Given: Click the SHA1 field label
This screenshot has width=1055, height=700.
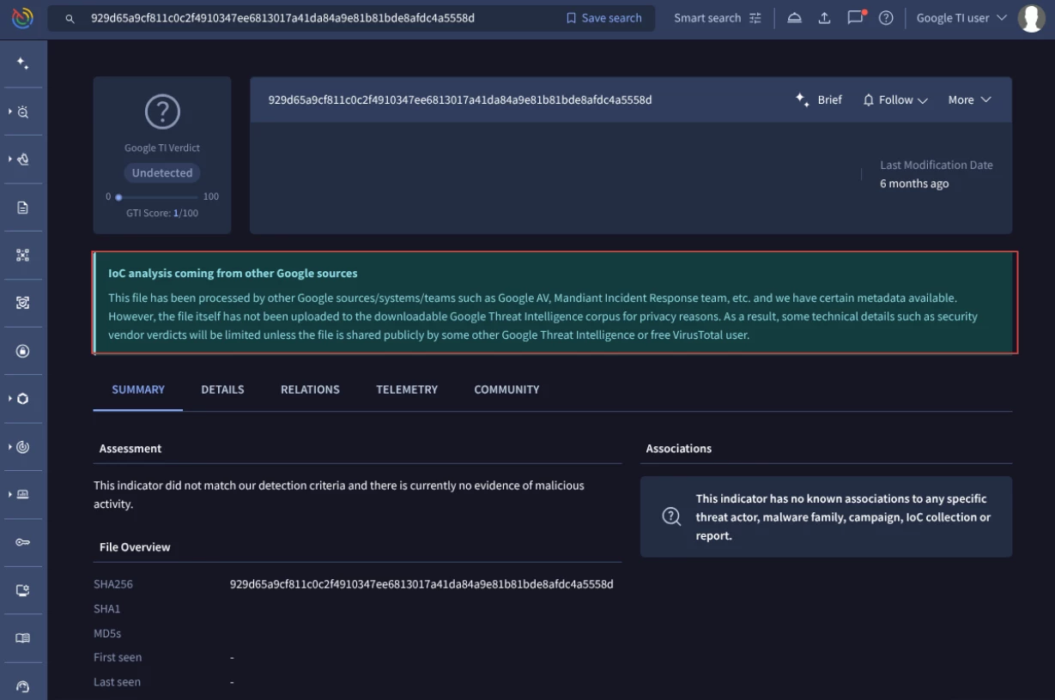Looking at the screenshot, I should pos(107,609).
